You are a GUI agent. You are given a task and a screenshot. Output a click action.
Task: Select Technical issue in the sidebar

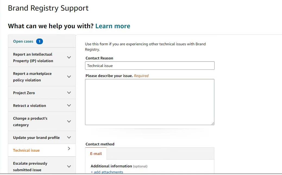pos(26,150)
